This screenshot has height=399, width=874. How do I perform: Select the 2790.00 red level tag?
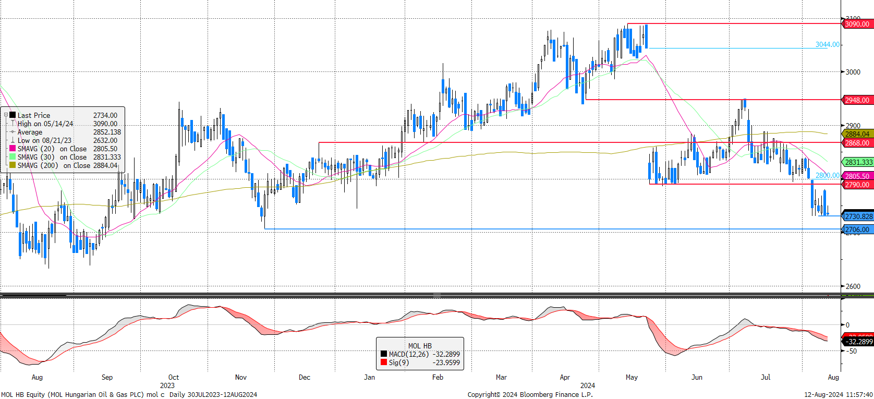coord(857,185)
